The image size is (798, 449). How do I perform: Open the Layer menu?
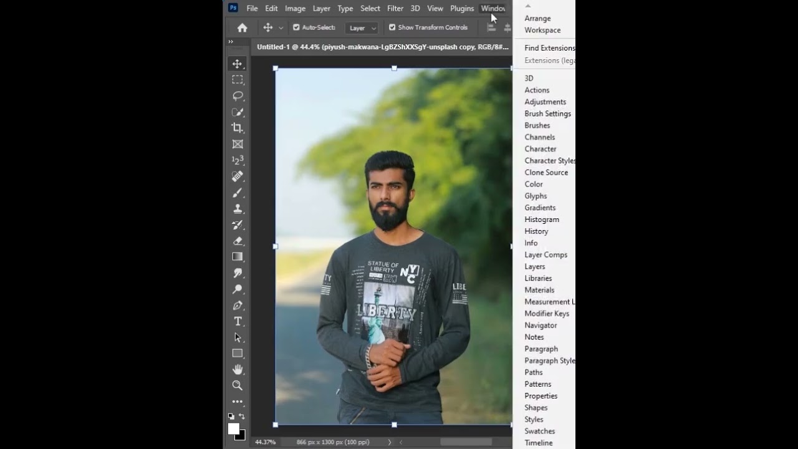pos(322,8)
